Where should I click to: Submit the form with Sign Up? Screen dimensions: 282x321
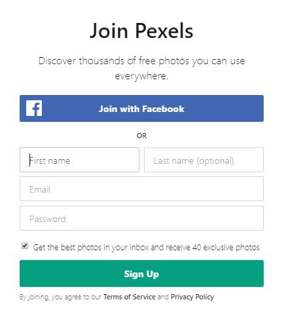tap(141, 273)
